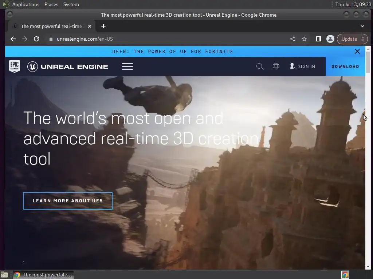Click the scrollbar up arrow

point(368,49)
